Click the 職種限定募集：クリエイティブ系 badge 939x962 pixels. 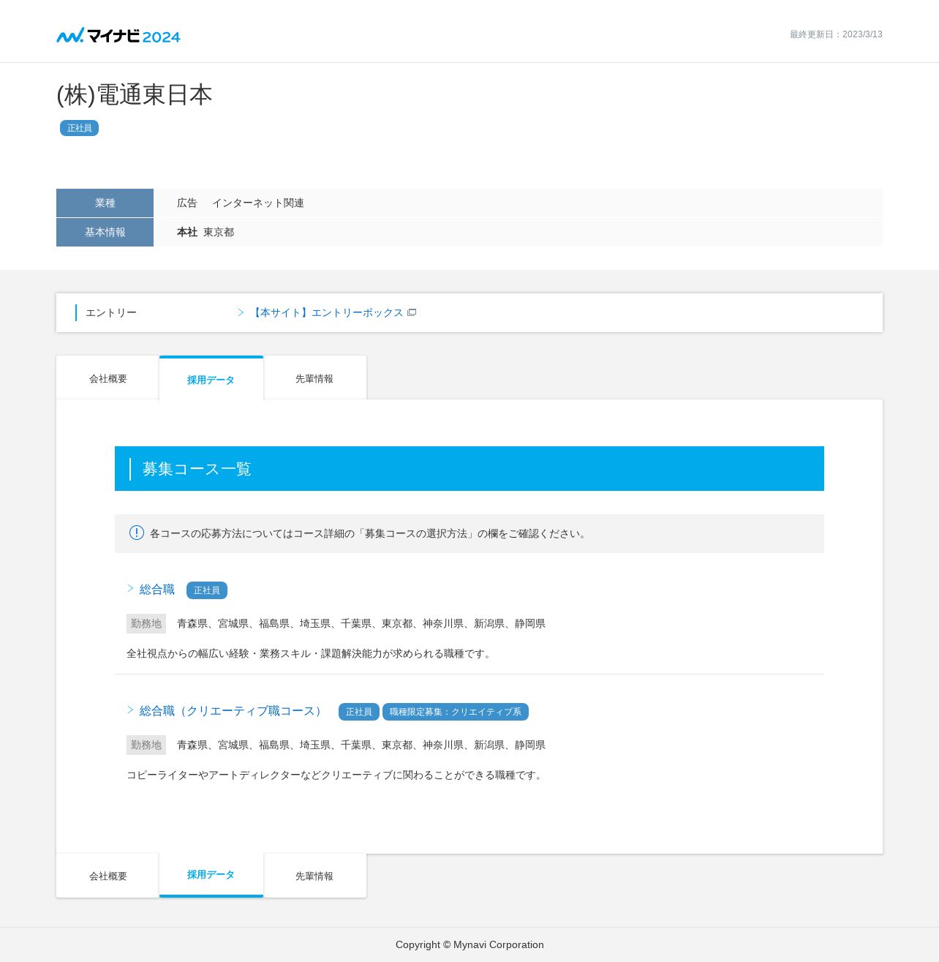[x=456, y=712]
